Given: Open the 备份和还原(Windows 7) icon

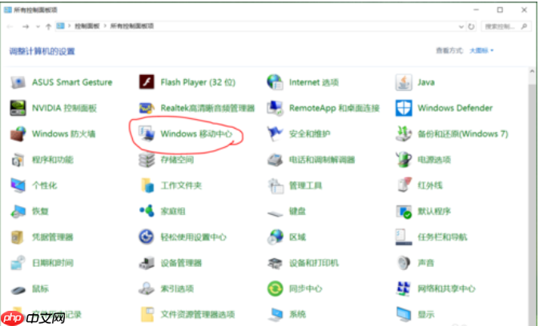Looking at the screenshot, I should (404, 133).
